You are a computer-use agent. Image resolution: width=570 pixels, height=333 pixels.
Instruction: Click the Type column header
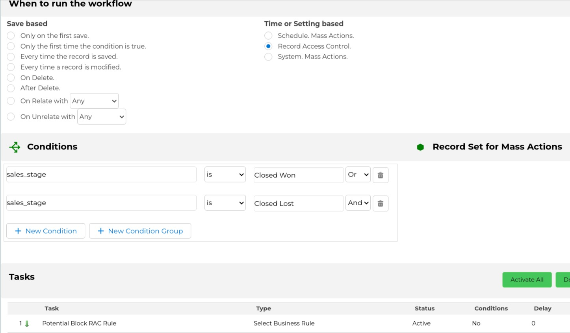coord(264,308)
